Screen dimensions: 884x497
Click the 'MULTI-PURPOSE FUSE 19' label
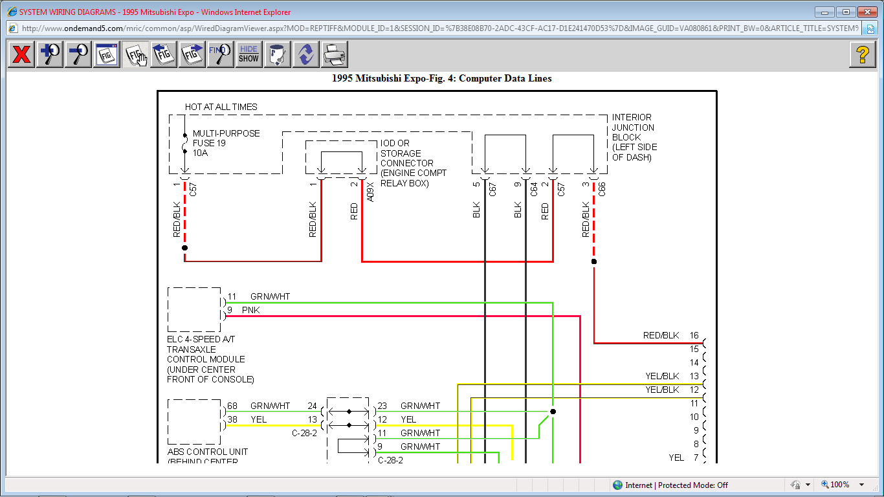[x=226, y=138]
